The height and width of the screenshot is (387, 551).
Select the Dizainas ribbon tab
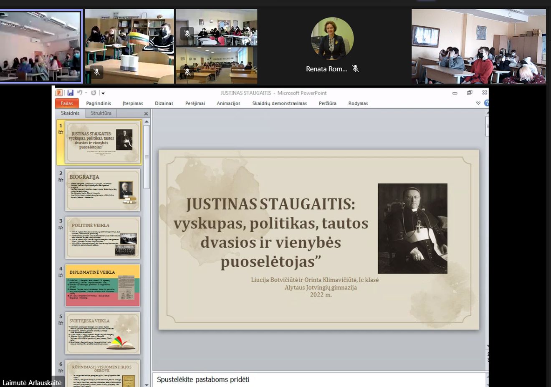(164, 103)
